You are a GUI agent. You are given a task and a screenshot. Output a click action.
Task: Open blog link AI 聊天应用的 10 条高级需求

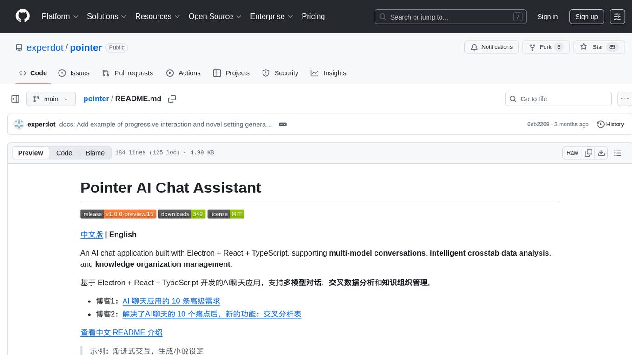click(171, 301)
